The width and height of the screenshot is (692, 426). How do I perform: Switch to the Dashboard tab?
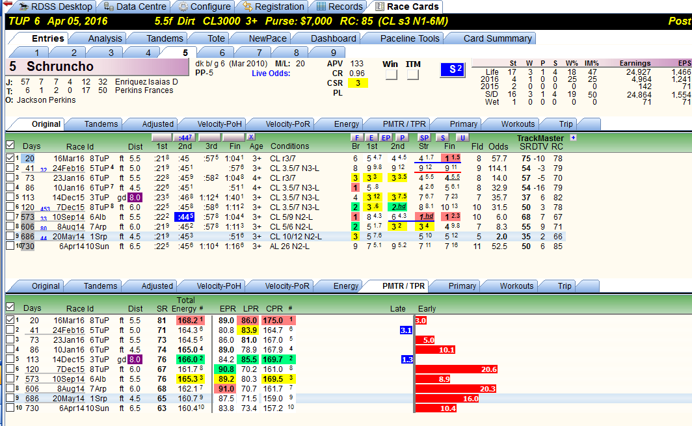click(x=333, y=38)
